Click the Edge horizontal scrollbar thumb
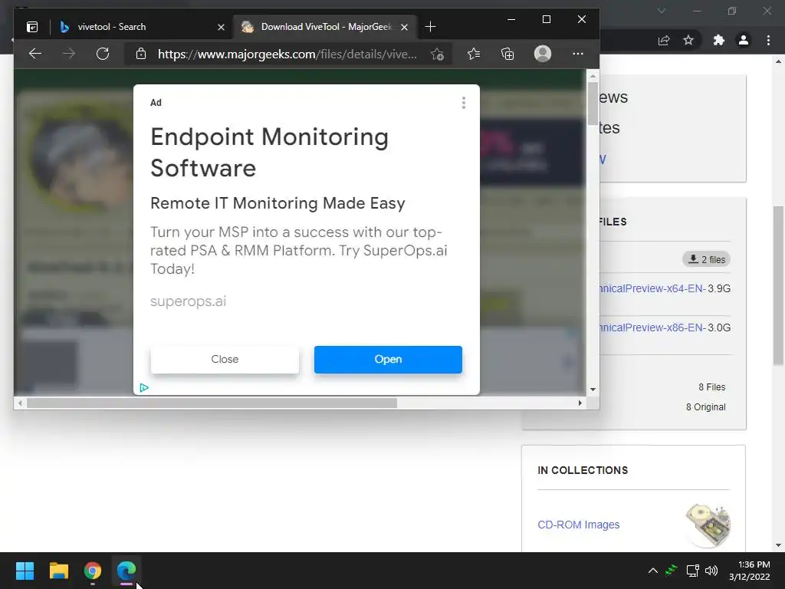Image resolution: width=785 pixels, height=589 pixels. pyautogui.click(x=212, y=403)
